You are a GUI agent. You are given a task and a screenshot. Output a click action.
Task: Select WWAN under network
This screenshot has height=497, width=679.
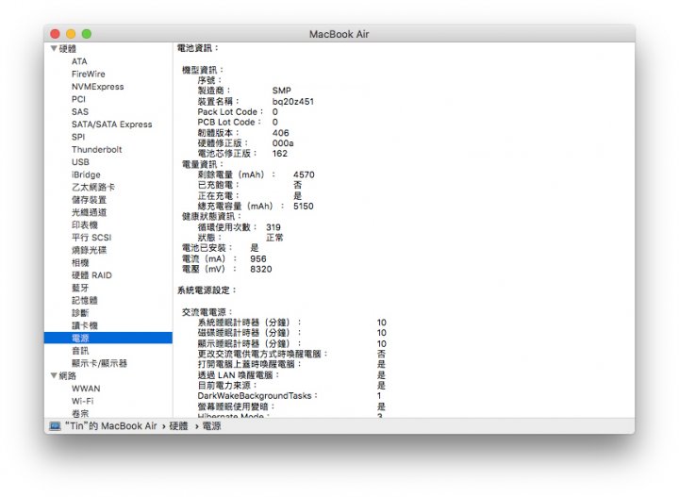coord(86,389)
